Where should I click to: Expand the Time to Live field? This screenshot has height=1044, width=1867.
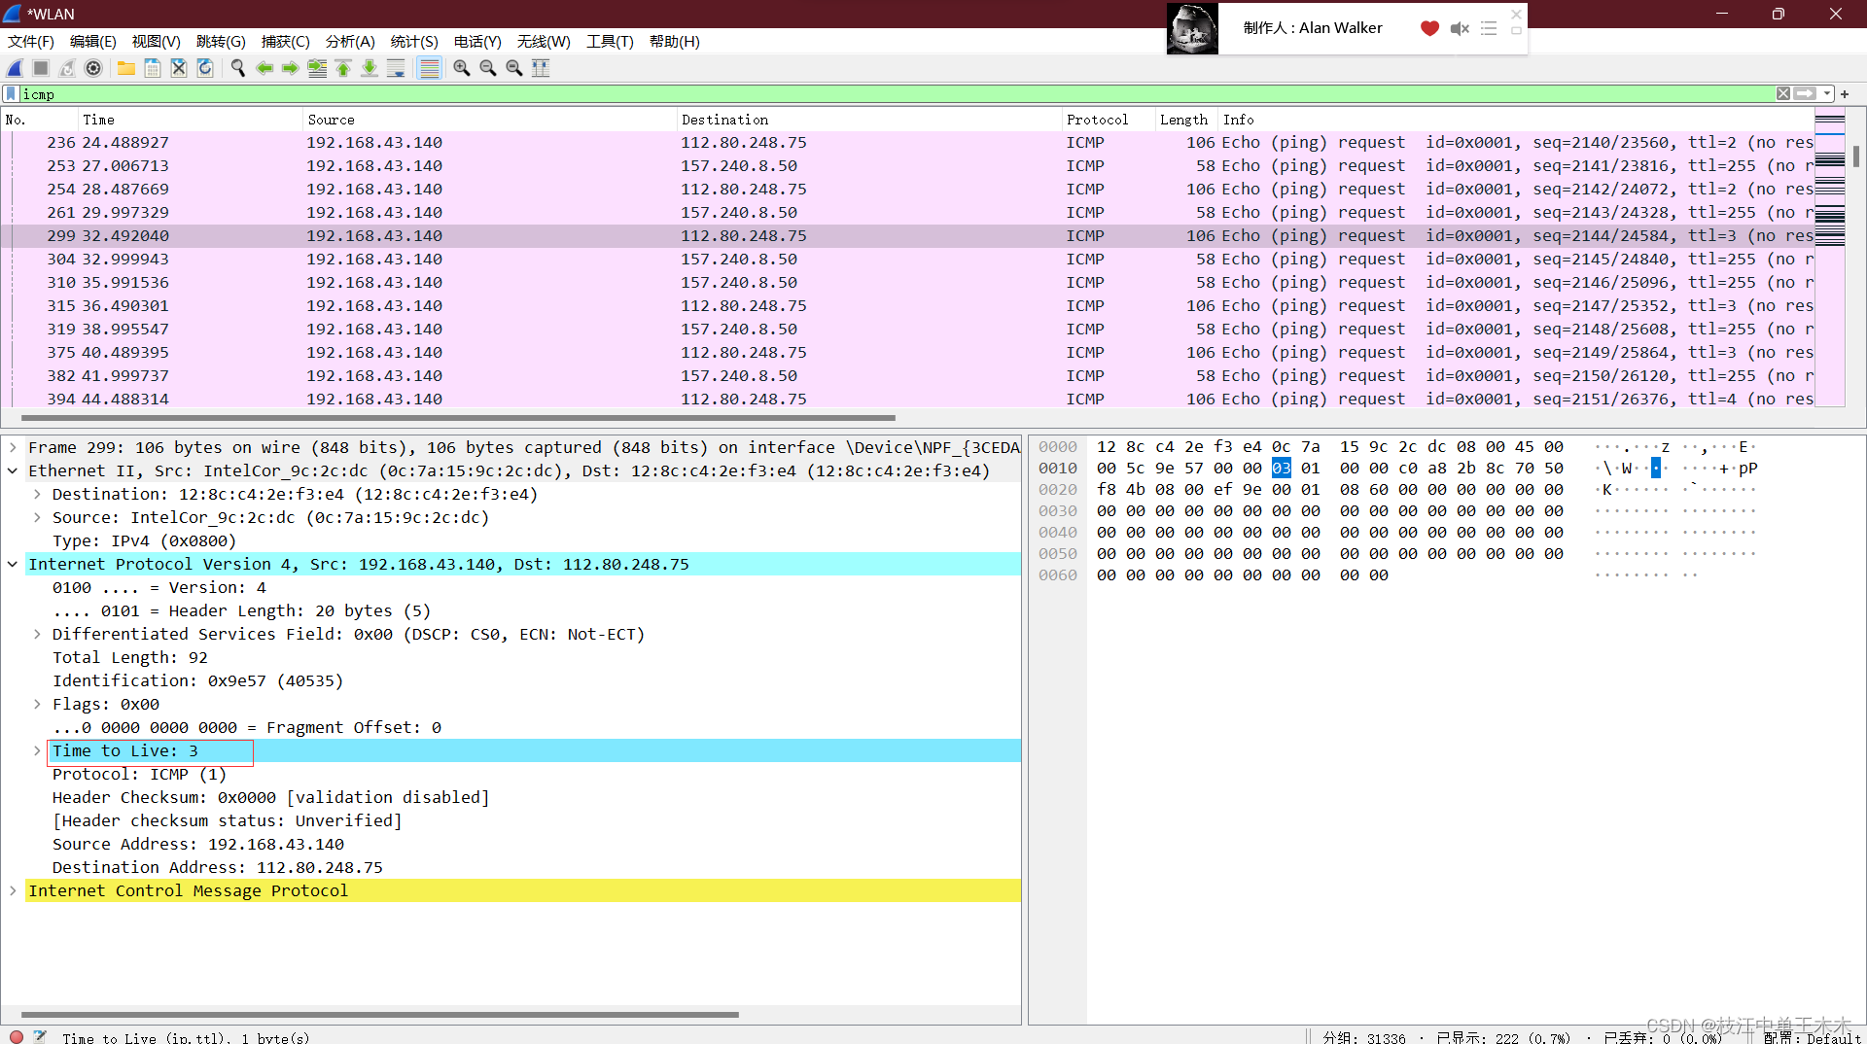(x=37, y=750)
